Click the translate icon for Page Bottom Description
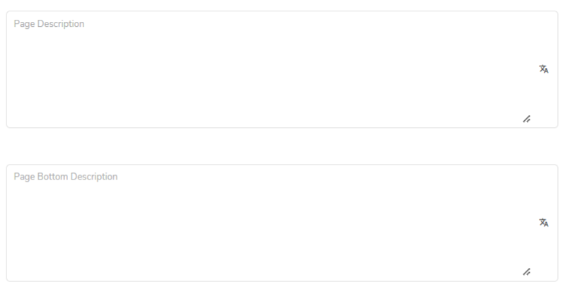Viewport: 563px width, 294px height. [x=544, y=223]
